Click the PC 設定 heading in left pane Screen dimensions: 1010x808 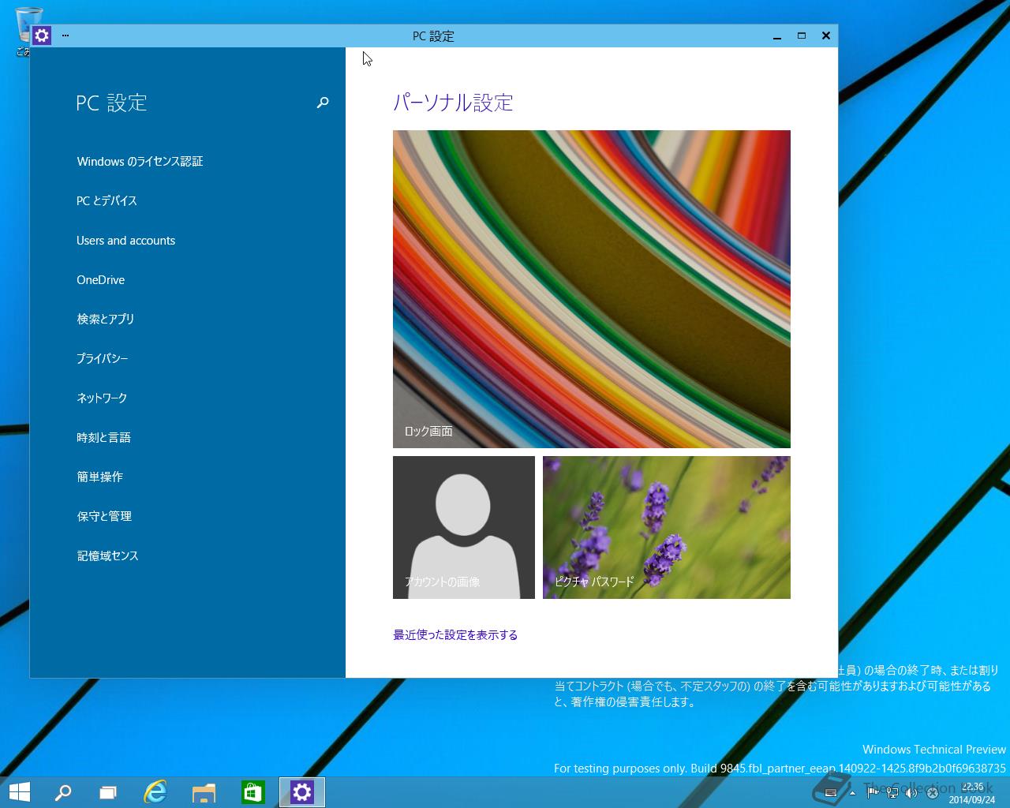[111, 103]
